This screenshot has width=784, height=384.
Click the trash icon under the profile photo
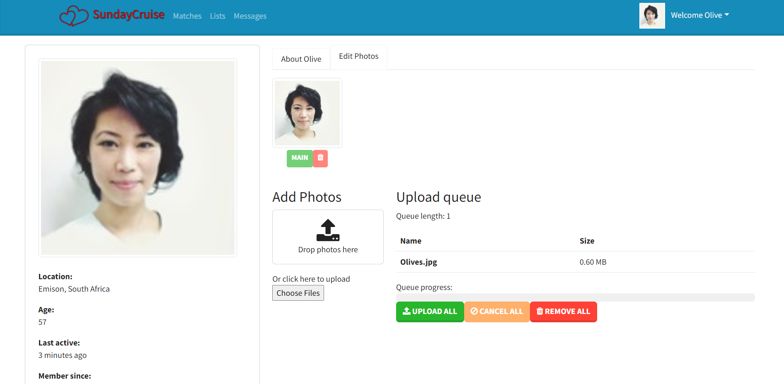(320, 158)
